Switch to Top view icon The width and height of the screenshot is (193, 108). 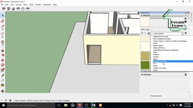tap(9, 9)
